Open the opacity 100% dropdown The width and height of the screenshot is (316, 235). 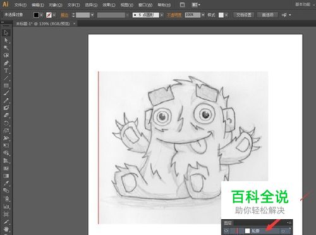click(203, 15)
